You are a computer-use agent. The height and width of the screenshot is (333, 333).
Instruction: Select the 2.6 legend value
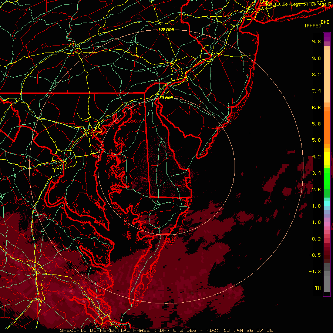click(x=316, y=190)
